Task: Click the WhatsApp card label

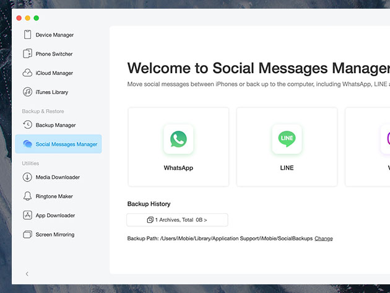Action: [x=178, y=168]
